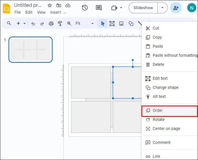This screenshot has height=160, width=198.
Task: Choose Paste from the context menu
Action: tap(170, 46)
